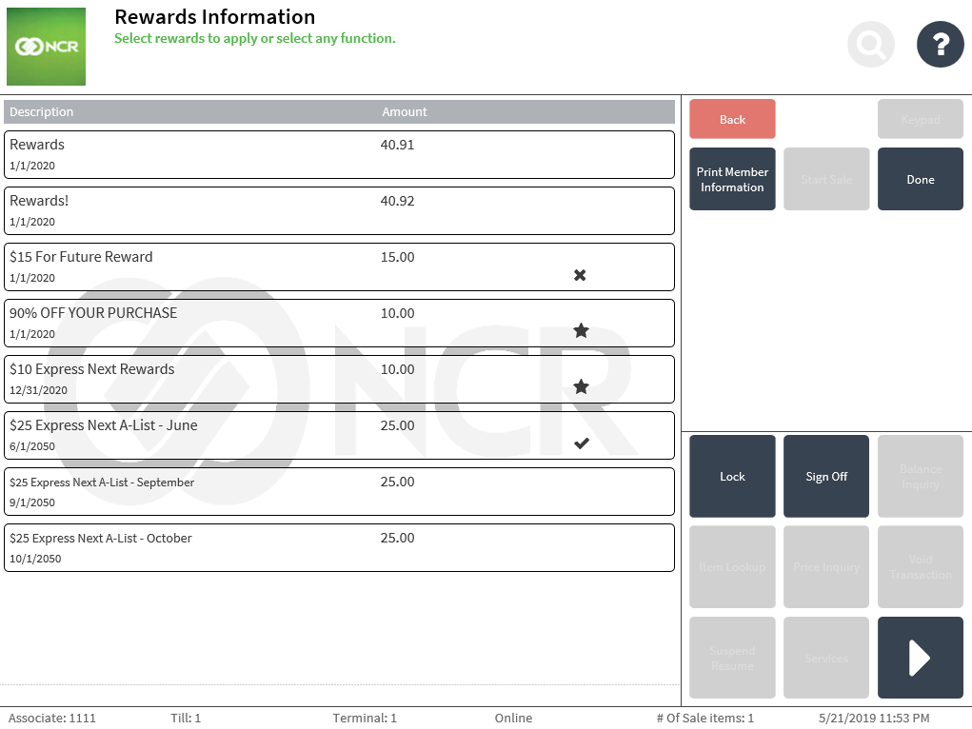The image size is (972, 729).
Task: Select $25 Express Next A-List - October reward
Action: 339,547
